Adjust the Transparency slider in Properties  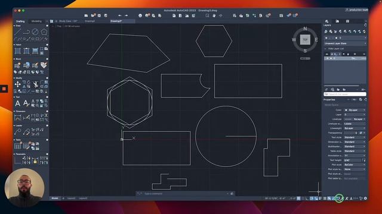[x=350, y=133]
